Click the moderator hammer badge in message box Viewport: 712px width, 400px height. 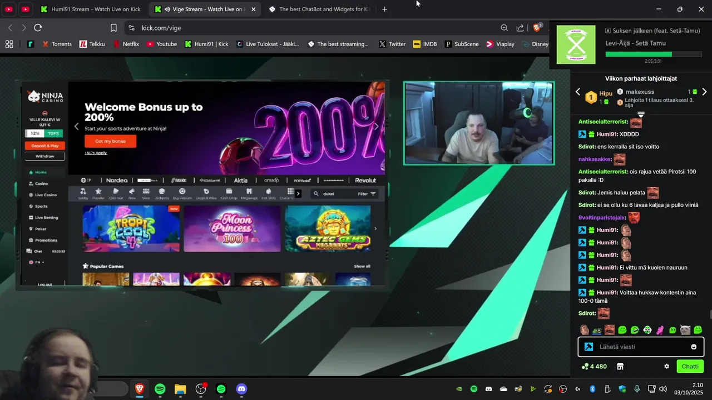pos(589,347)
